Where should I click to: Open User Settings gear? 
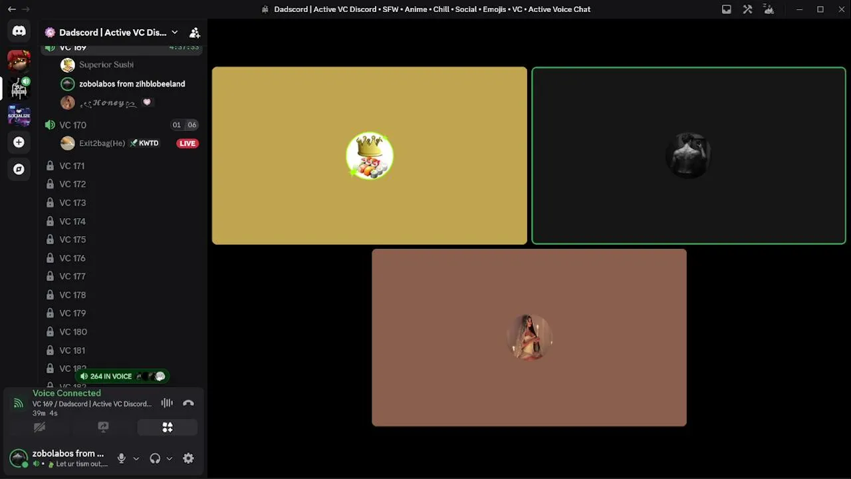[188, 458]
